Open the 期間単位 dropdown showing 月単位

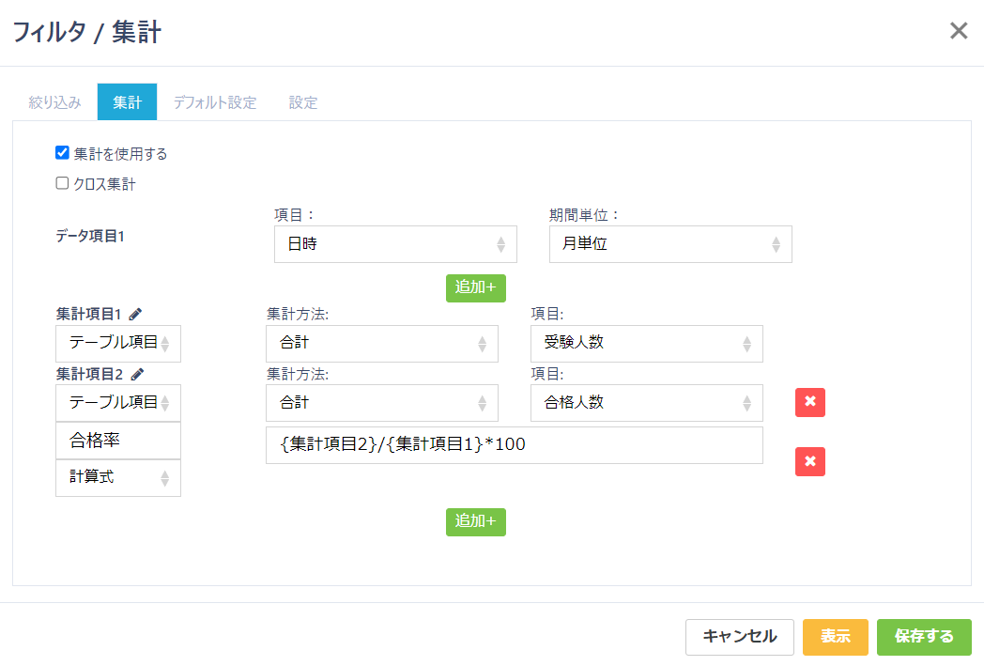pyautogui.click(x=670, y=244)
